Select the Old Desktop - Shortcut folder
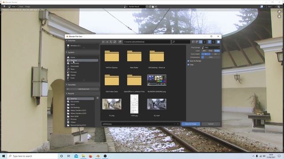Screen dimensions: 284x159 point(157,56)
